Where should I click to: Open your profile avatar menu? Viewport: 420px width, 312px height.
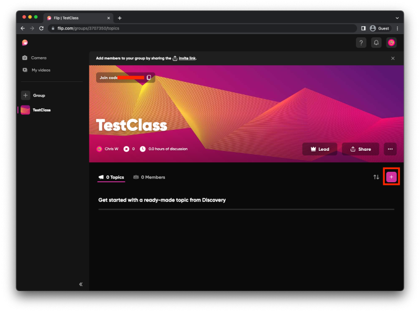[392, 43]
